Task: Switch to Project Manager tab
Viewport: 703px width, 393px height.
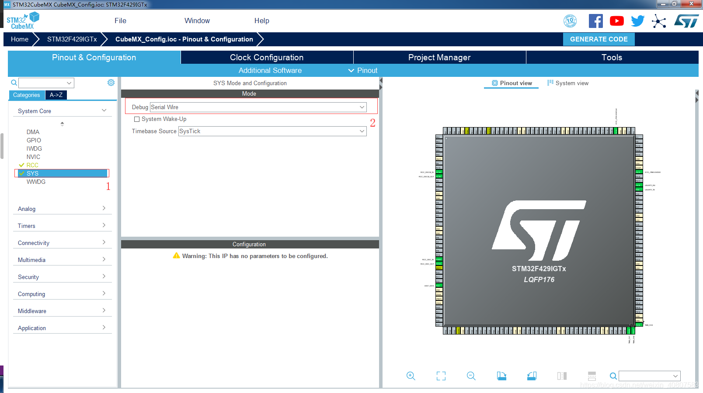Action: click(439, 57)
